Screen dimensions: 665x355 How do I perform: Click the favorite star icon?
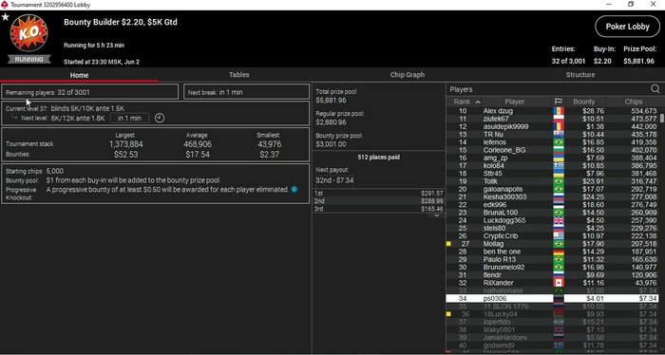(x=6, y=17)
